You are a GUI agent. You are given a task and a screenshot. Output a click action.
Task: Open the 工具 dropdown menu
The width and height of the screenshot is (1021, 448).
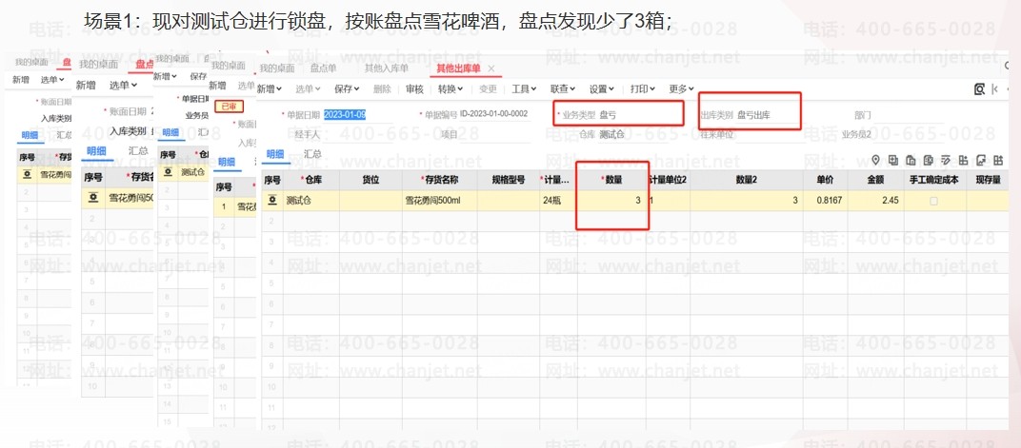524,89
